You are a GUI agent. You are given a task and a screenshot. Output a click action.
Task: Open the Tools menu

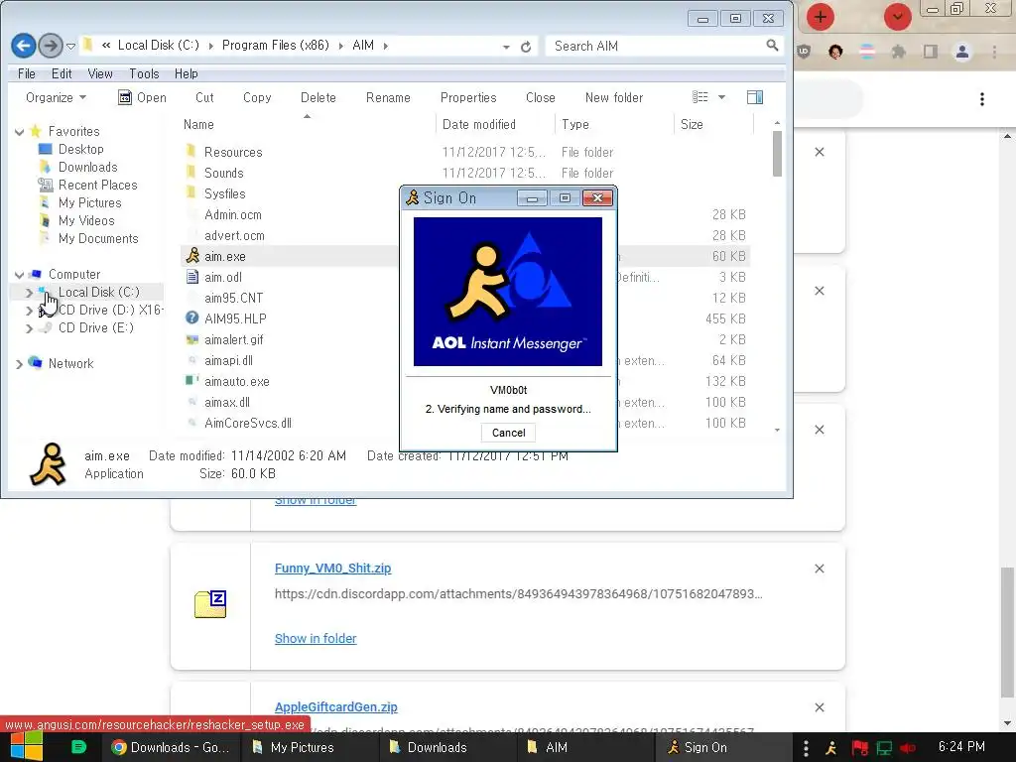point(144,73)
